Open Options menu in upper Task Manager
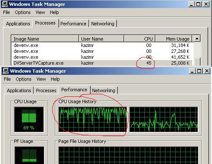This screenshot has width=212, height=164. point(23,12)
